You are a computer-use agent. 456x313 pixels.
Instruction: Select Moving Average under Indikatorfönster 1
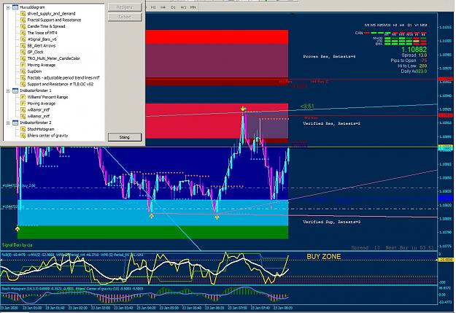pyautogui.click(x=42, y=104)
